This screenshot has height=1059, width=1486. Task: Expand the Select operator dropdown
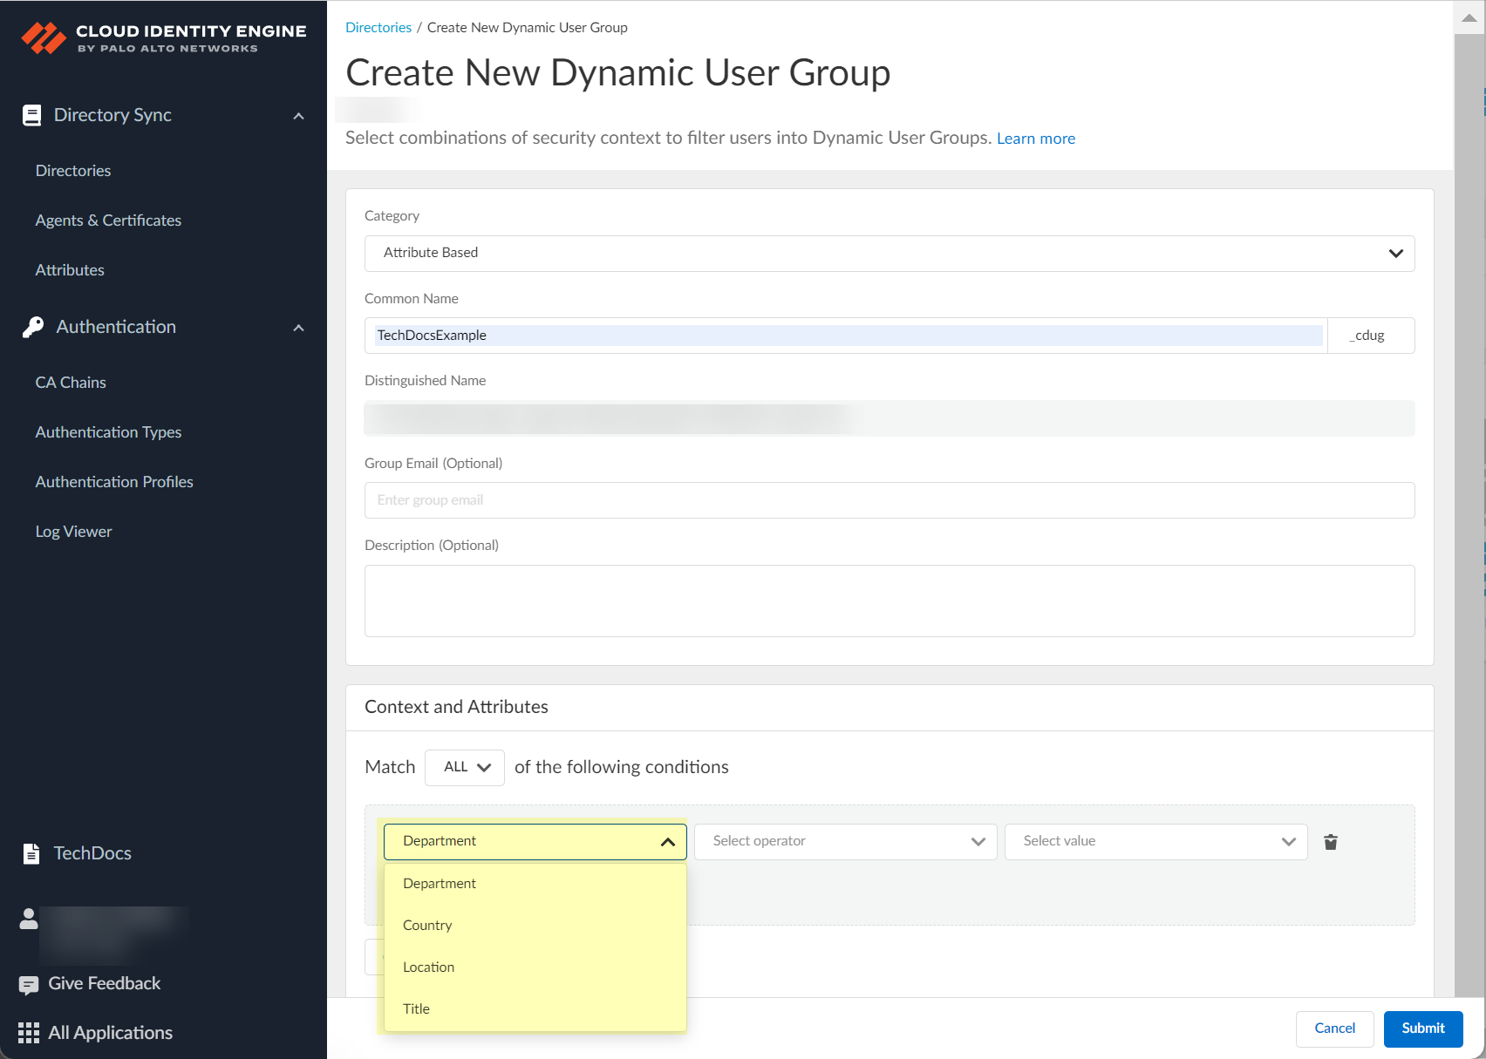(x=845, y=842)
